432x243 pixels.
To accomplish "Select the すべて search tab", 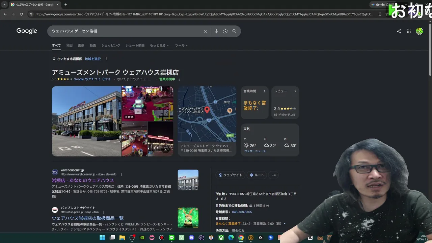I will 56,46.
